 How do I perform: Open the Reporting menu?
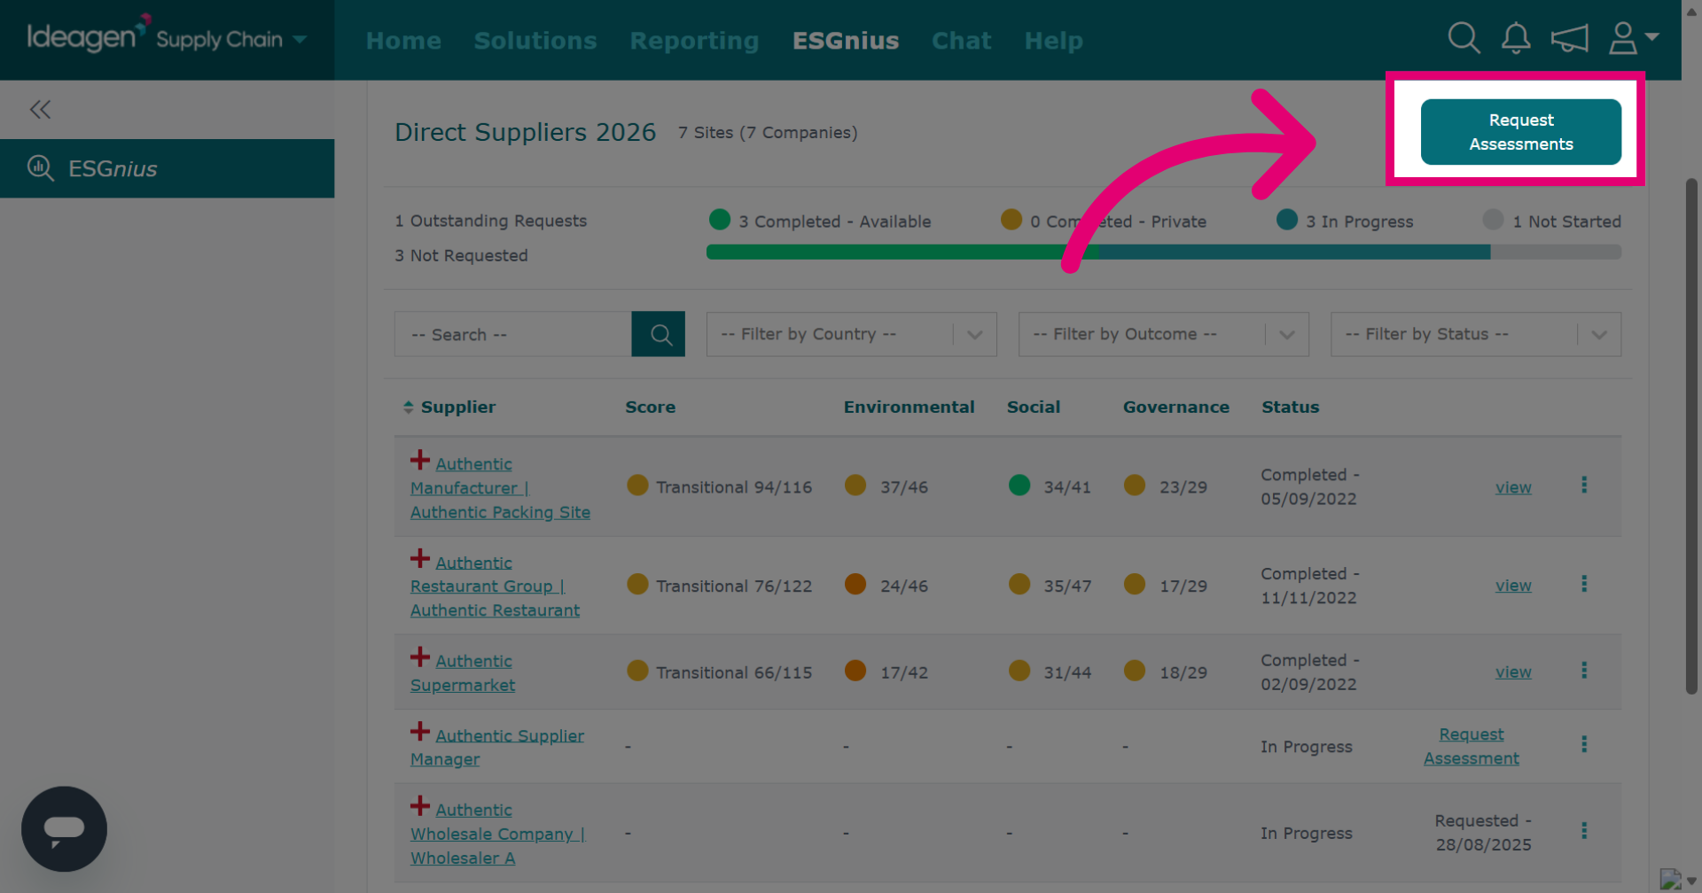[x=695, y=41]
